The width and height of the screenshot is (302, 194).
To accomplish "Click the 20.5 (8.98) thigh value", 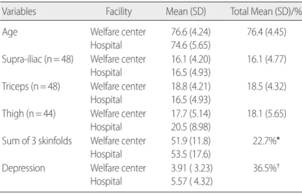I will [x=191, y=127].
